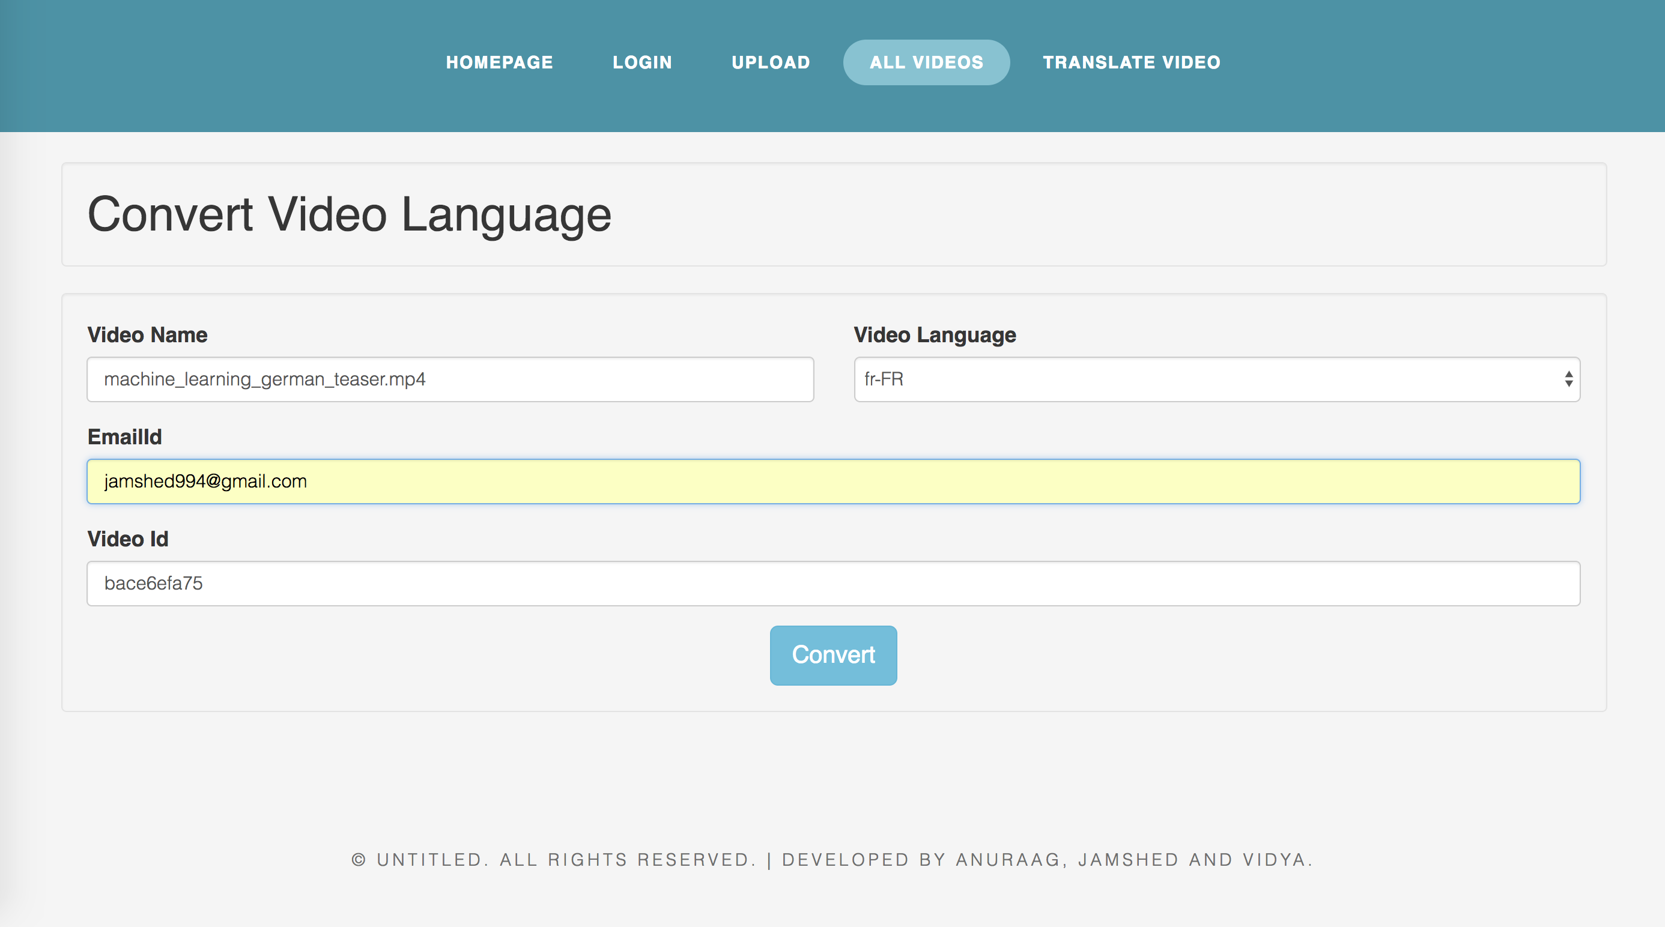
Task: Click the Video Id field bace6efa75
Action: 832,584
